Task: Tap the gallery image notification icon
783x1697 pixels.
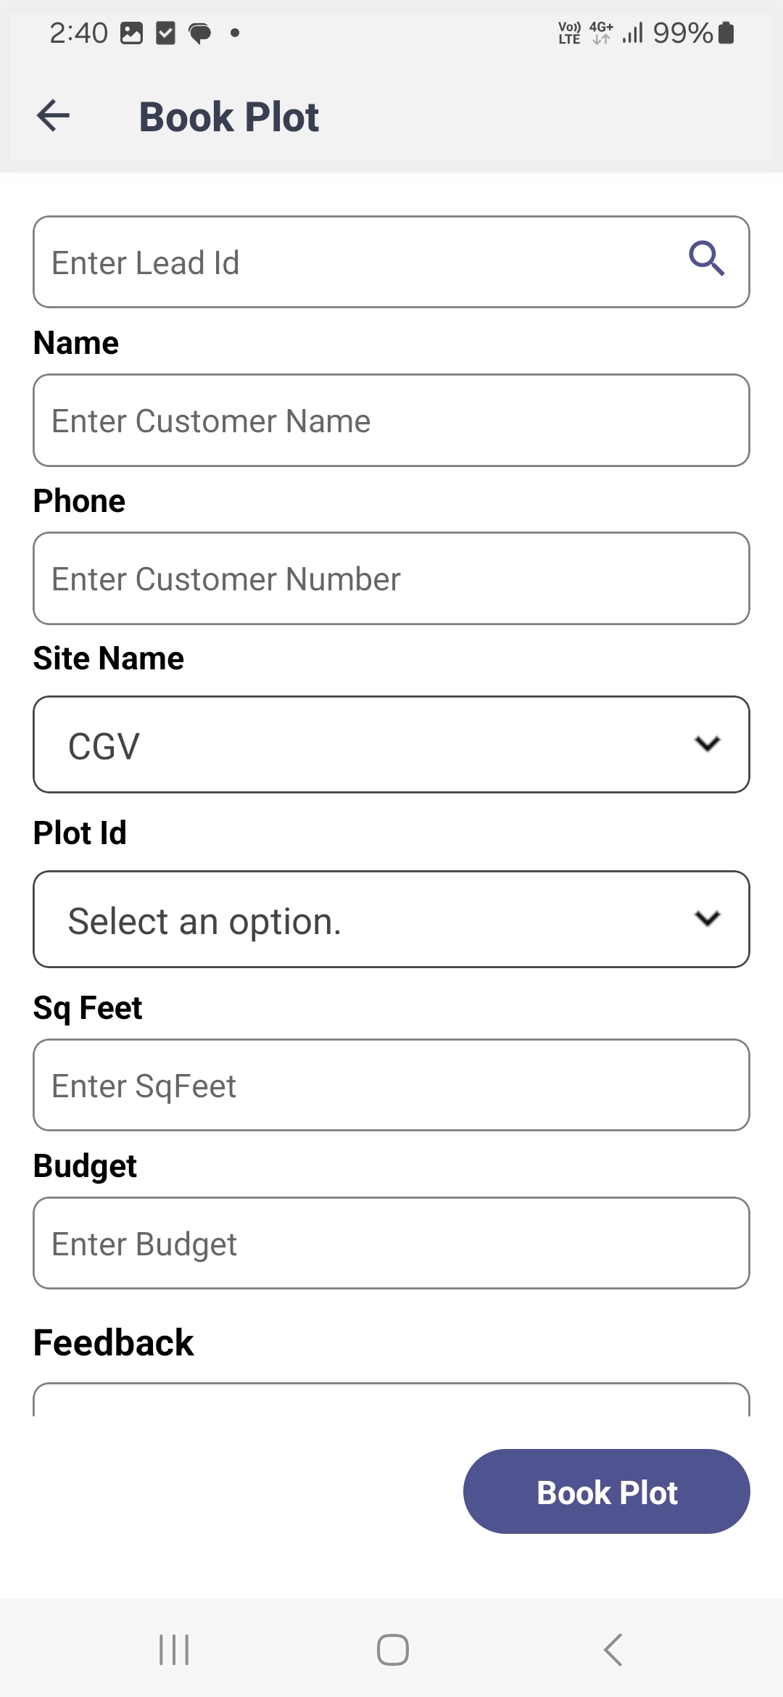Action: [x=131, y=33]
